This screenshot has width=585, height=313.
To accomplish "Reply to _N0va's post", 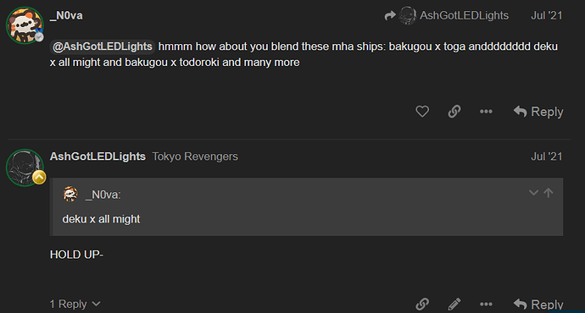I will 538,112.
